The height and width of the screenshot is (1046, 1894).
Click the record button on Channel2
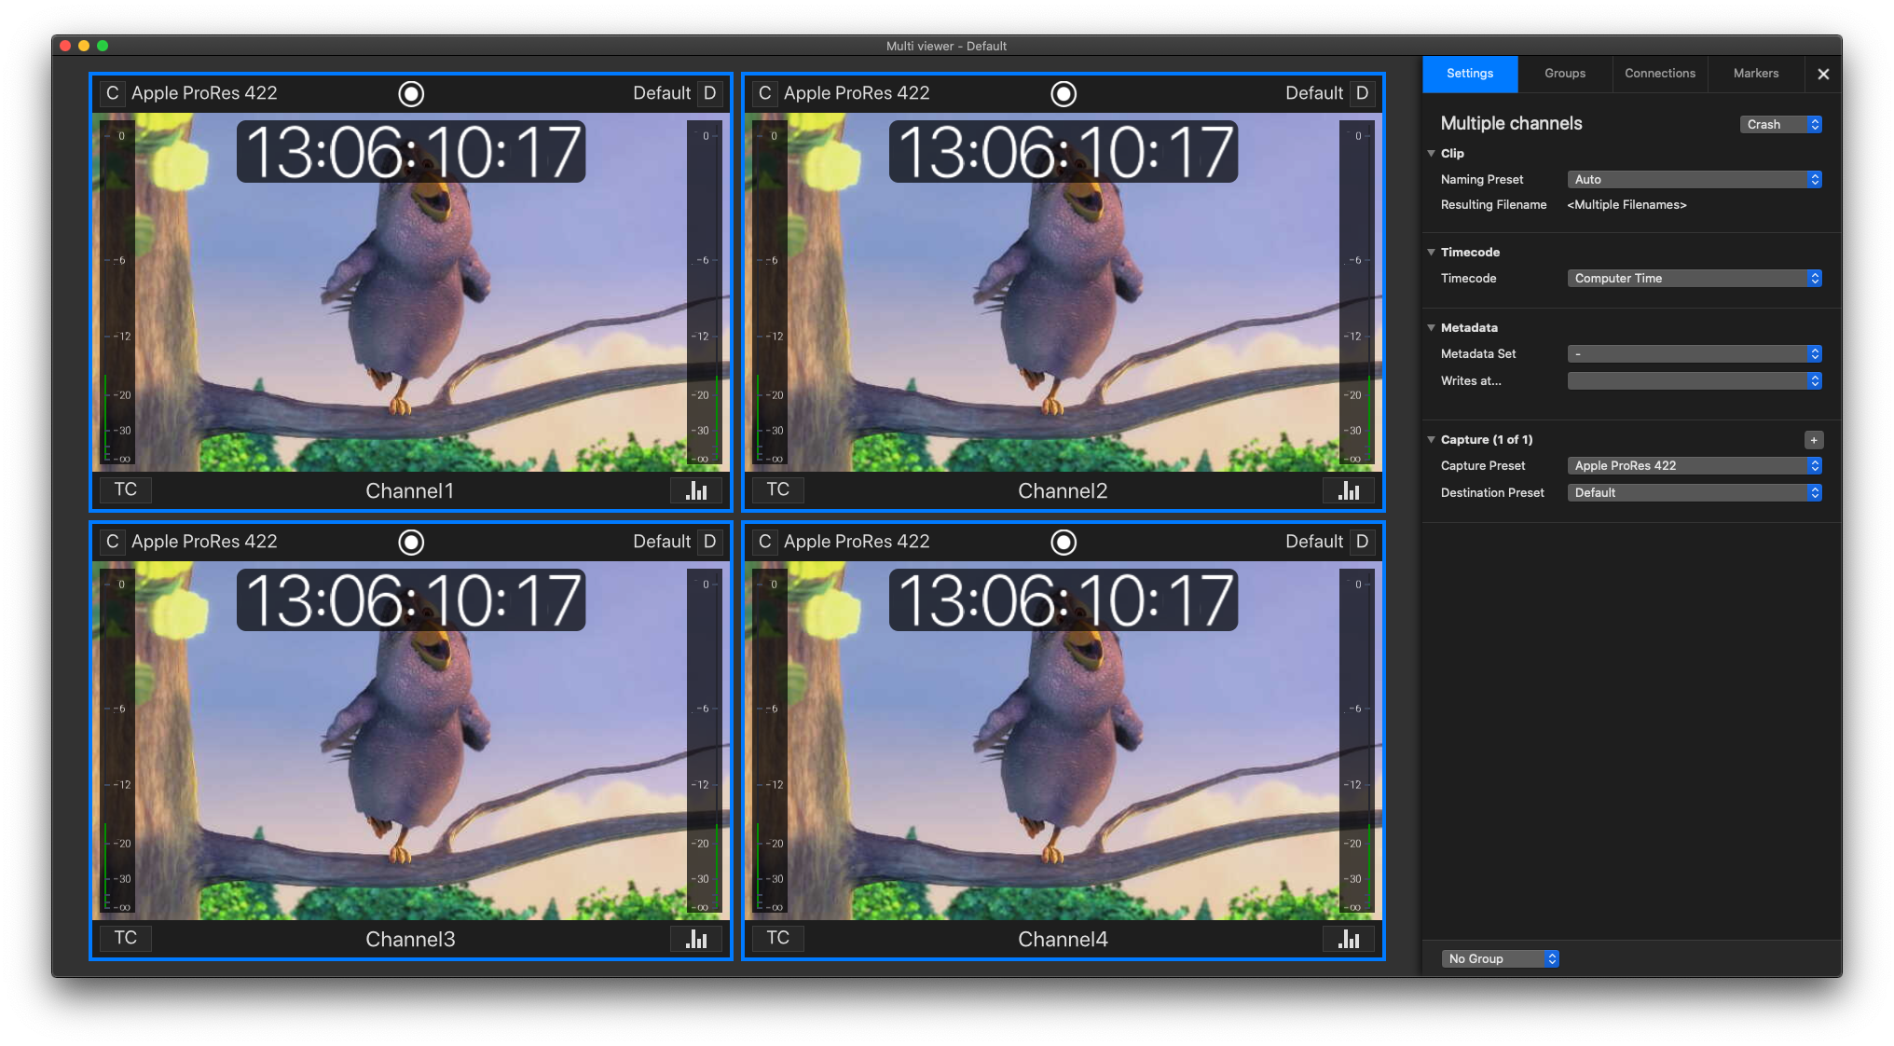pyautogui.click(x=1064, y=93)
